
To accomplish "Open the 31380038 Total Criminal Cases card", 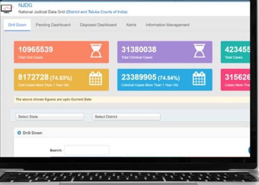I will (165, 52).
